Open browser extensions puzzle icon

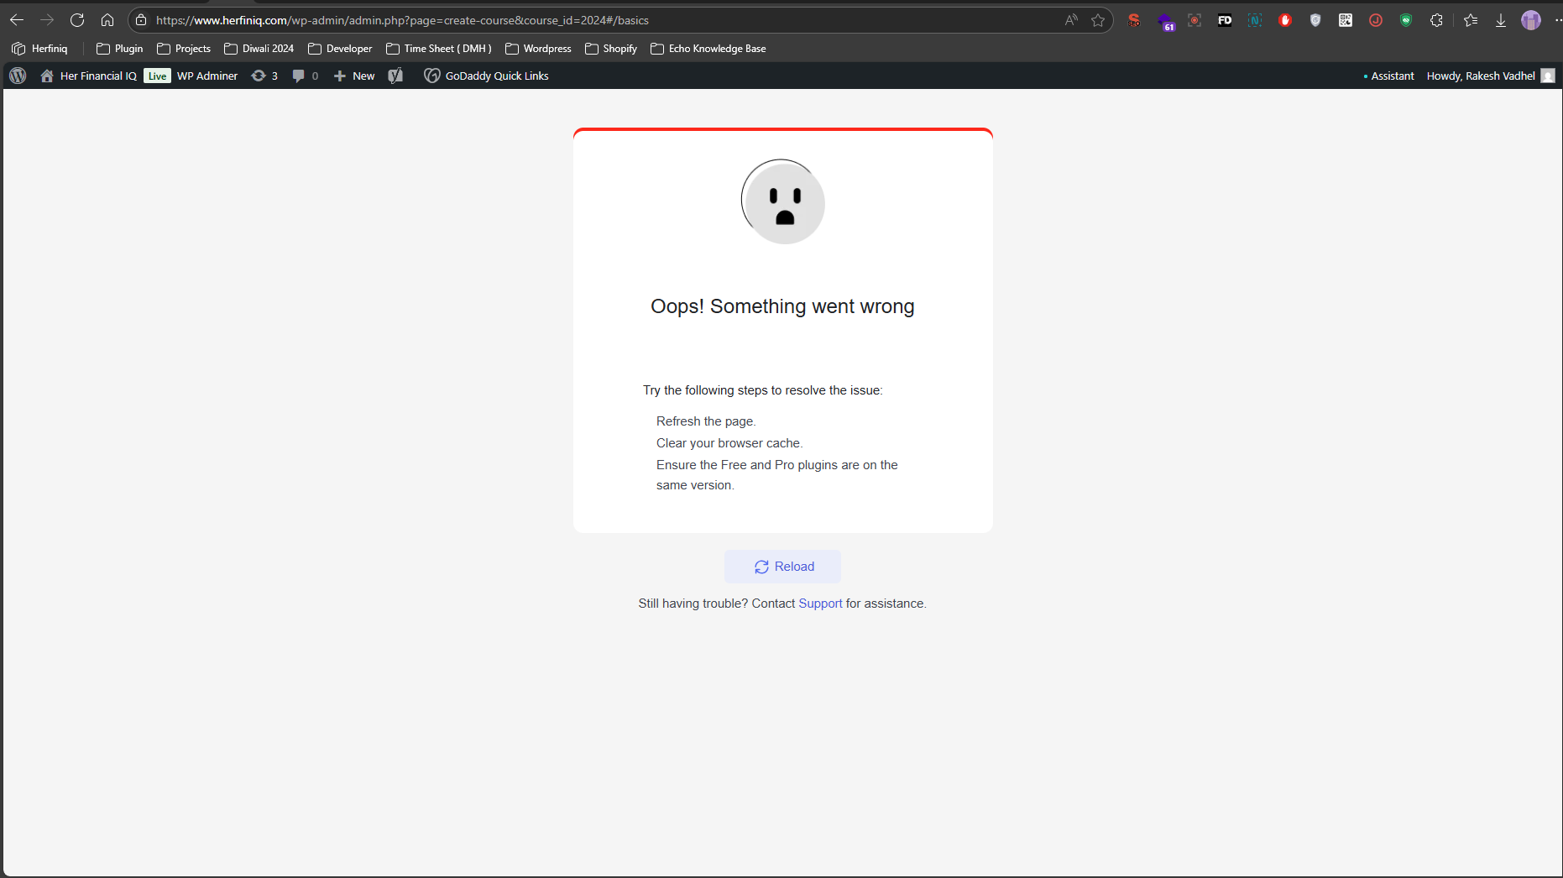(x=1436, y=20)
